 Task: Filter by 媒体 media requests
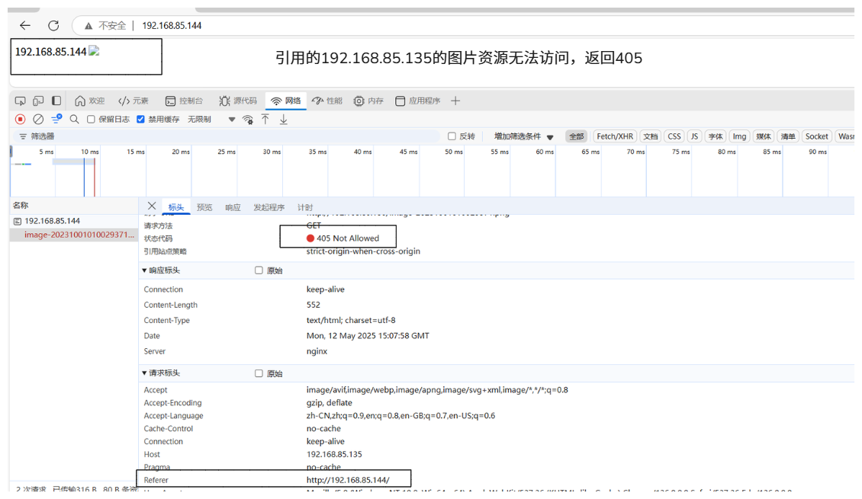[764, 136]
